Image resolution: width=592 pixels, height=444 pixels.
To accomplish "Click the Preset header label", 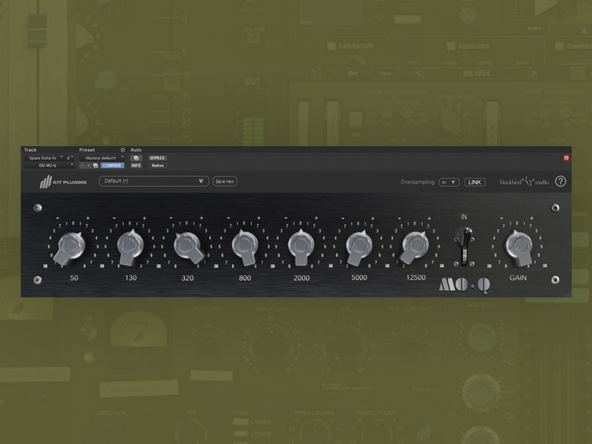I will [87, 150].
